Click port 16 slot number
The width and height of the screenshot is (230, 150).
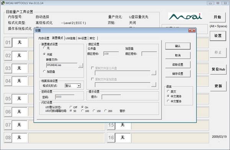click(111, 137)
